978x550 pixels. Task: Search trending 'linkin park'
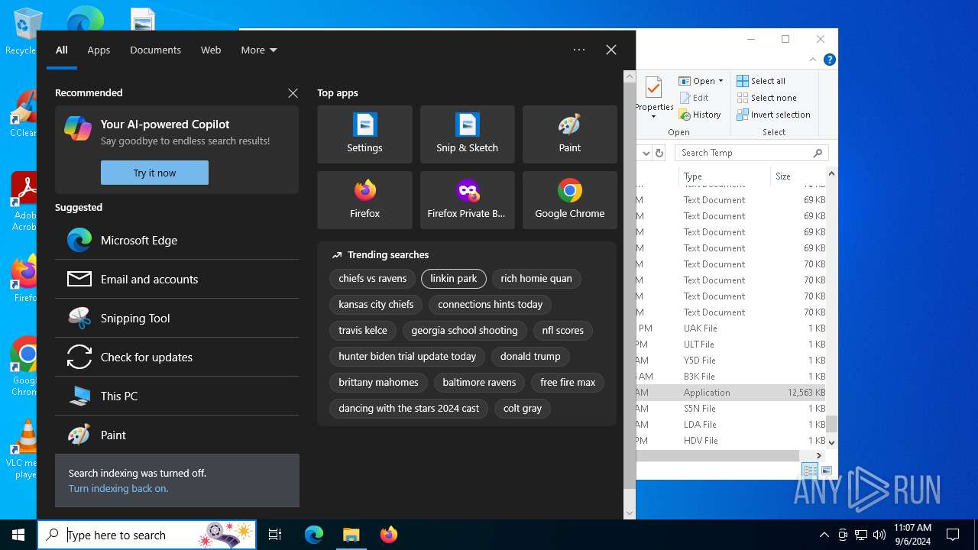coord(454,279)
